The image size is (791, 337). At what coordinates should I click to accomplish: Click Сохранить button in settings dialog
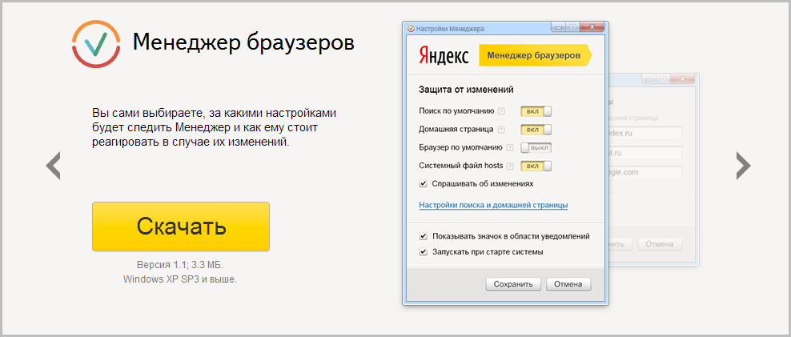click(513, 284)
